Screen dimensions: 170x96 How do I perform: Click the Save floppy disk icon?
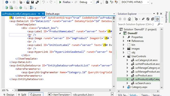click(32, 2)
